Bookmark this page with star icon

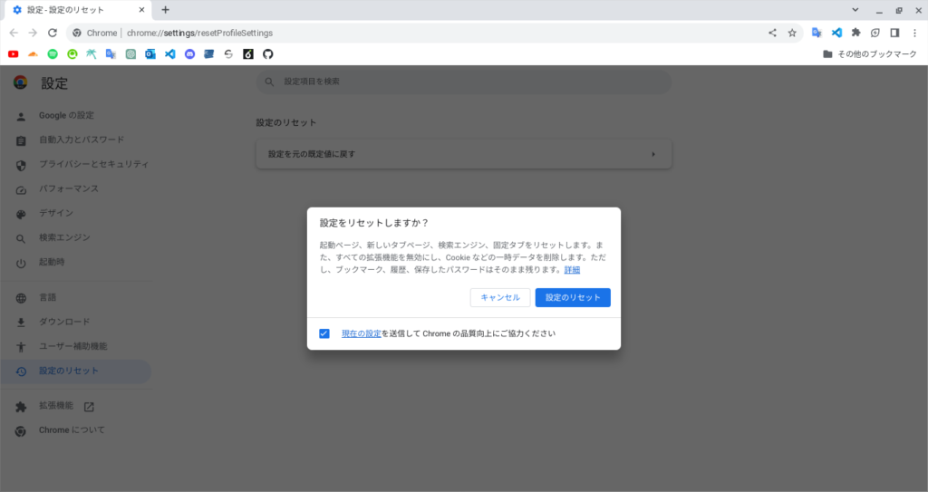pyautogui.click(x=792, y=33)
